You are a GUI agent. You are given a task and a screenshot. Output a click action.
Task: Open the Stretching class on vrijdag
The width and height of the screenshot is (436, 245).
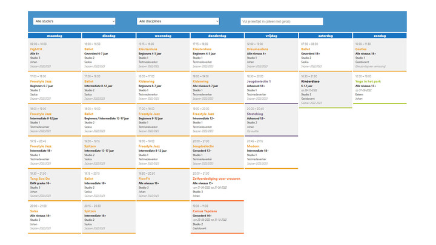pos(271,120)
